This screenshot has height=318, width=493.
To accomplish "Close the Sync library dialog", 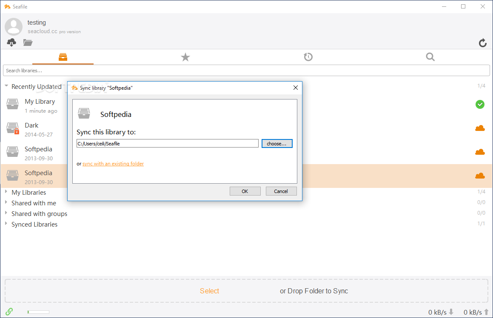I will (296, 88).
